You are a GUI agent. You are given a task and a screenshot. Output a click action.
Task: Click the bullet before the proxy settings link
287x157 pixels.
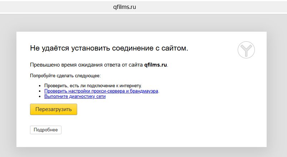point(40,91)
